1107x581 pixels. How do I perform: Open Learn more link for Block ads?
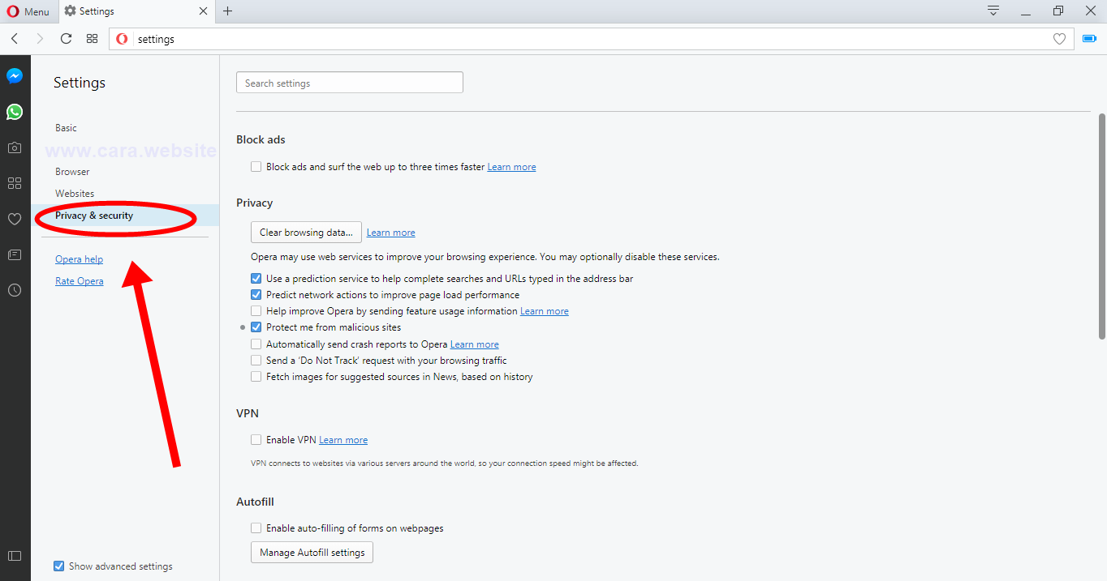point(511,167)
